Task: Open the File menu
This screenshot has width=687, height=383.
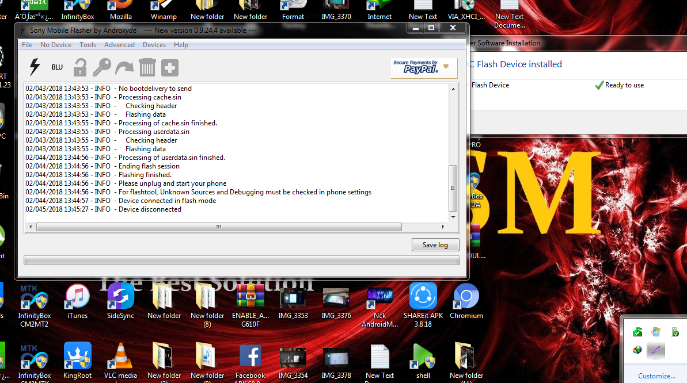Action: pyautogui.click(x=27, y=45)
